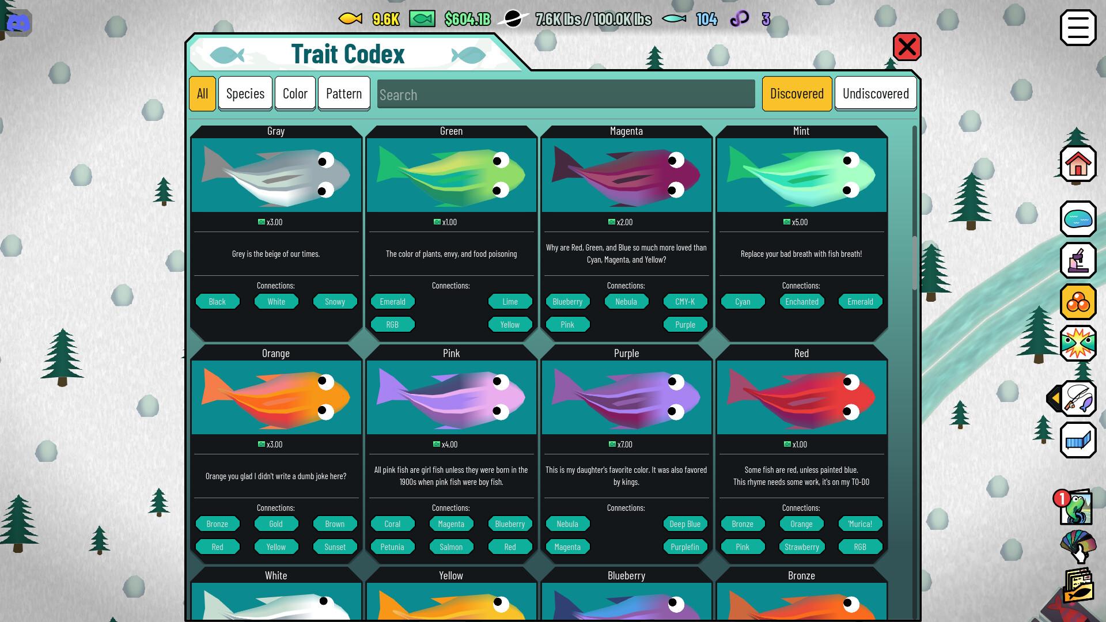Enable the Undiscovered filter
The width and height of the screenshot is (1106, 622).
[875, 93]
